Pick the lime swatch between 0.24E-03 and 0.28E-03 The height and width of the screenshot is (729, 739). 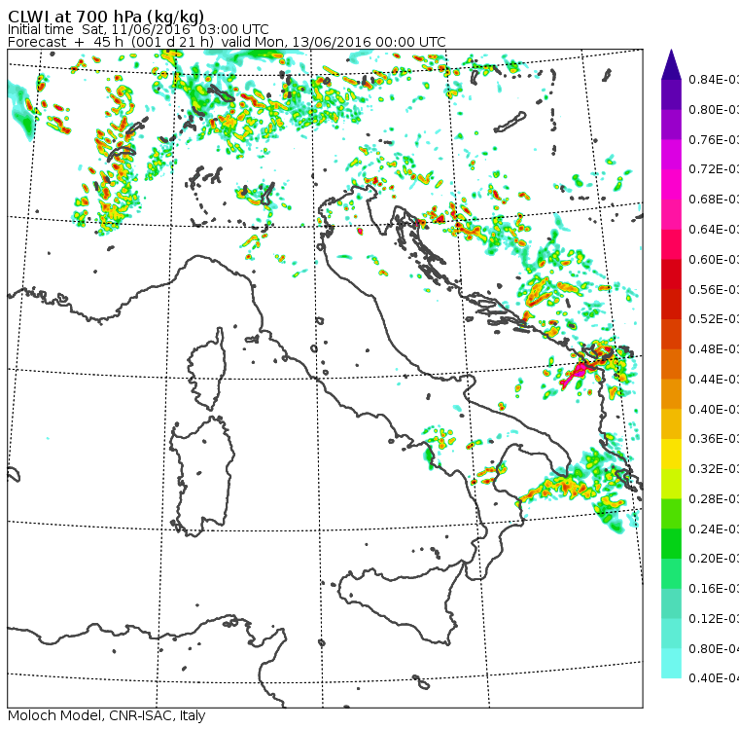tap(671, 514)
